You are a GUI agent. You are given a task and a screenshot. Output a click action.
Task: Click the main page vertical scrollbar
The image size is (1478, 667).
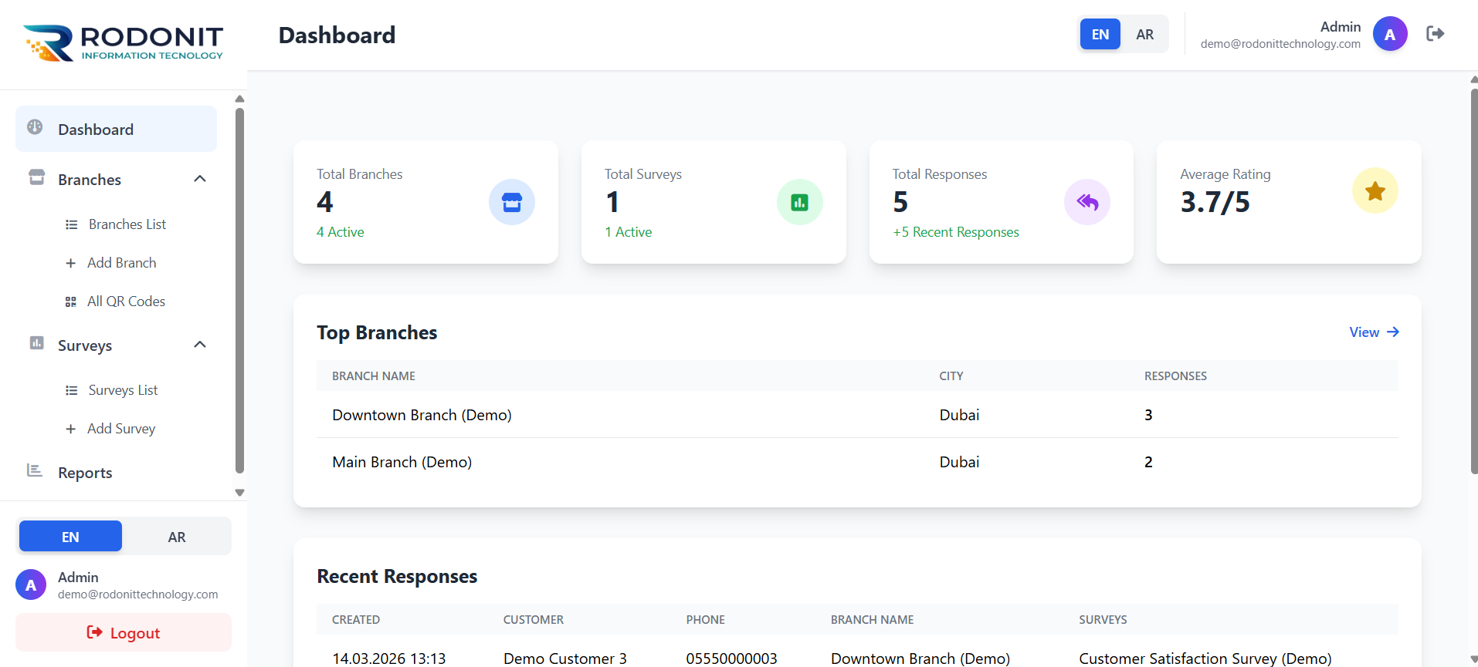(1473, 278)
